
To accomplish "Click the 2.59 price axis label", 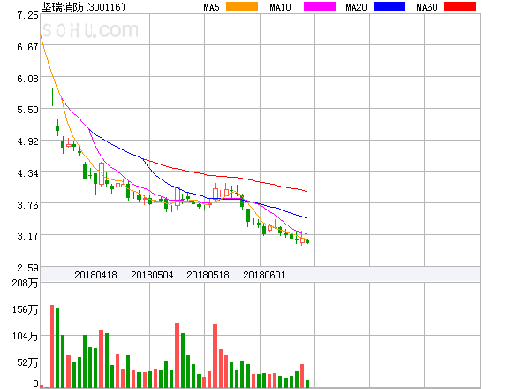I will pyautogui.click(x=27, y=268).
